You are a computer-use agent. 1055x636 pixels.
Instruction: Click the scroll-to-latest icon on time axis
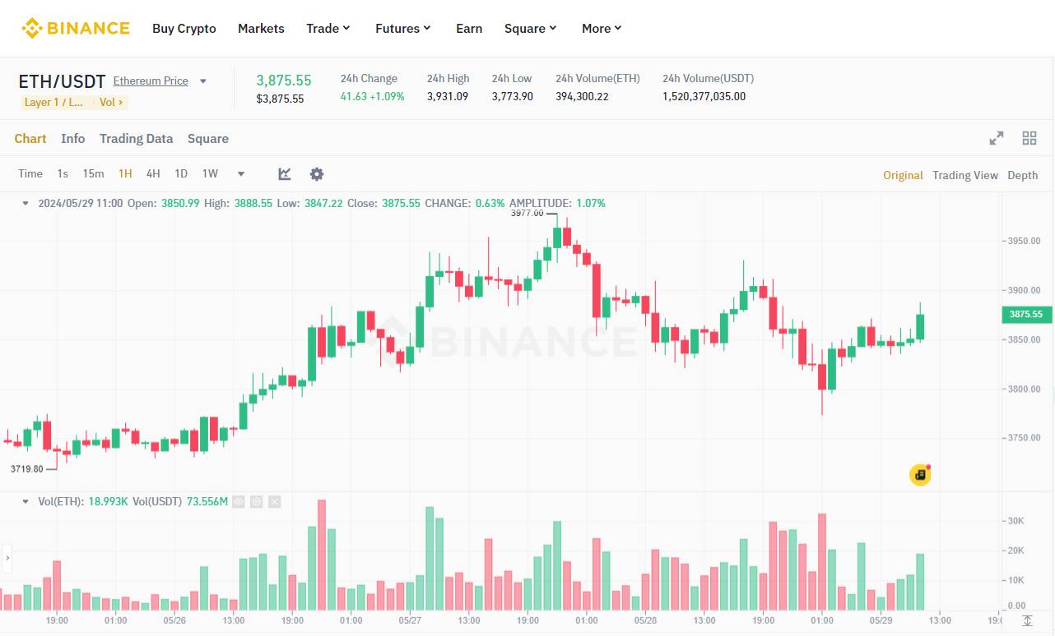coord(1027,621)
